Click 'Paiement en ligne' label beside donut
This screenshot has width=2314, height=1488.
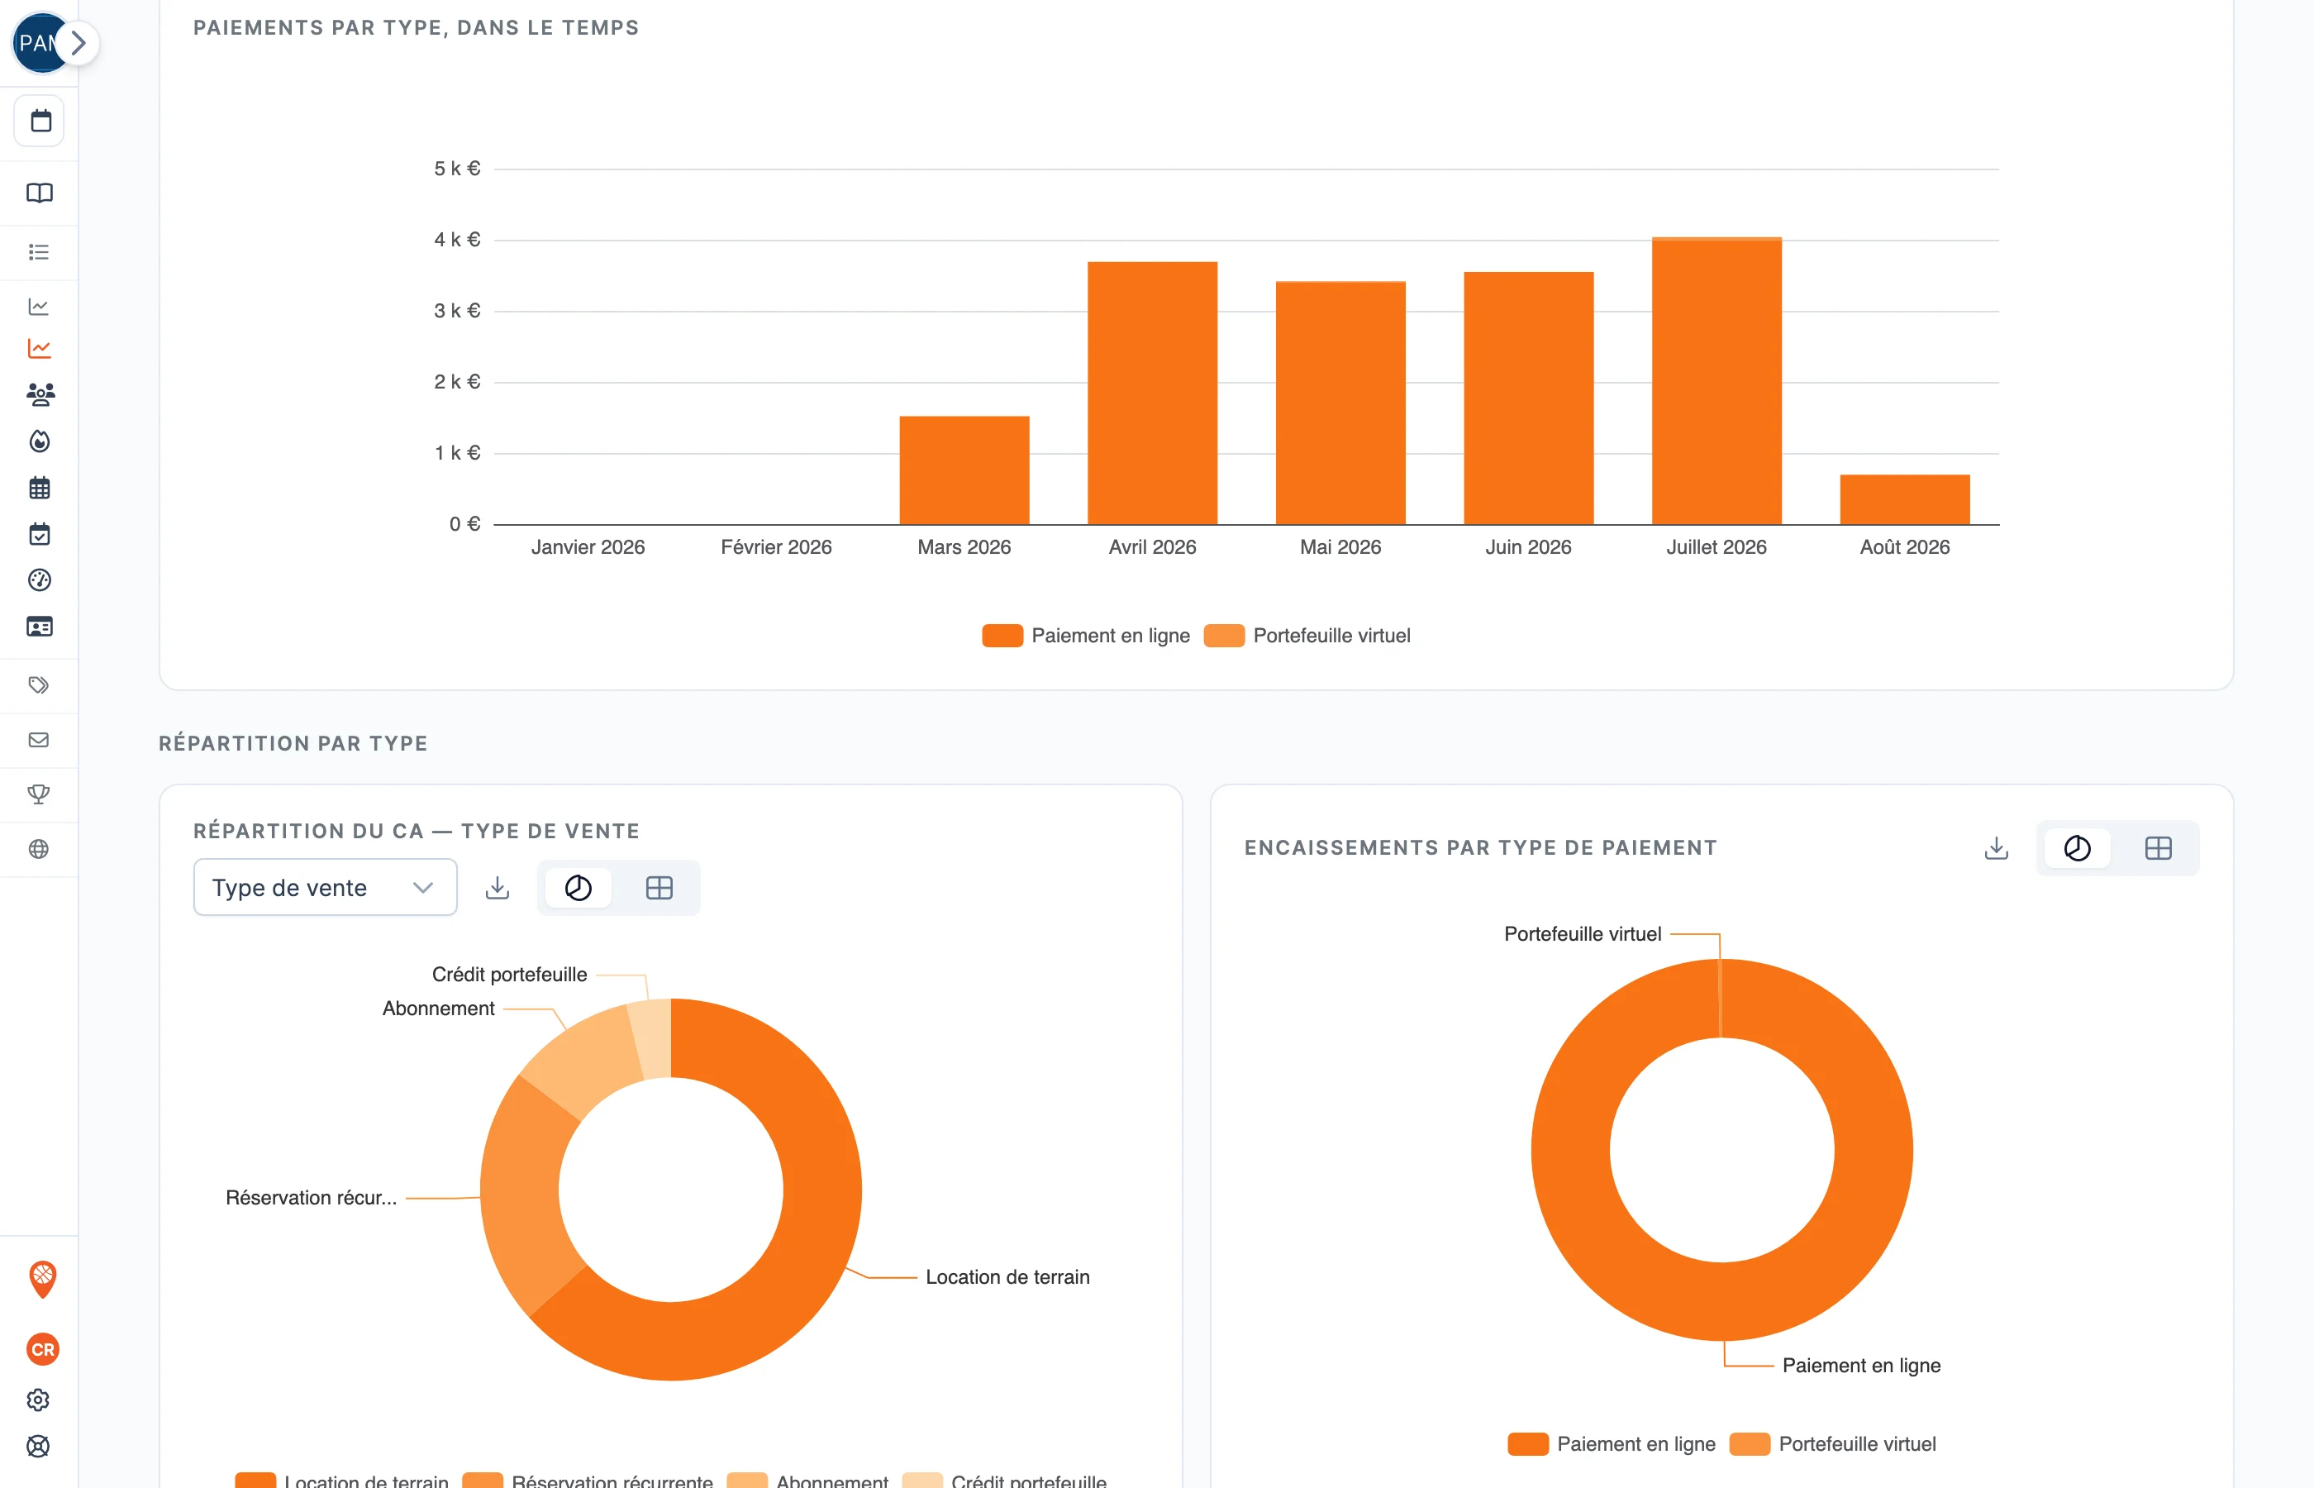click(x=1861, y=1366)
